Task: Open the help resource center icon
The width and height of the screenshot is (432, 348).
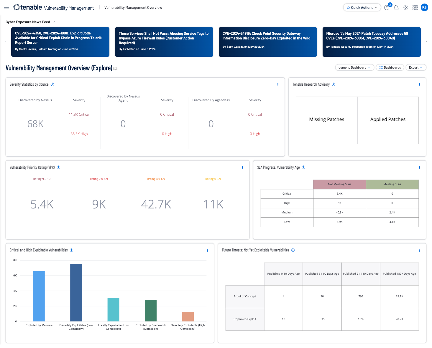Action: (387, 8)
